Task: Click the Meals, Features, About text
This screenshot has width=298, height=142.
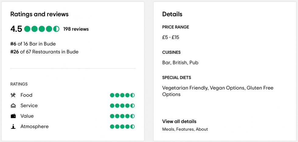Action: coord(185,129)
